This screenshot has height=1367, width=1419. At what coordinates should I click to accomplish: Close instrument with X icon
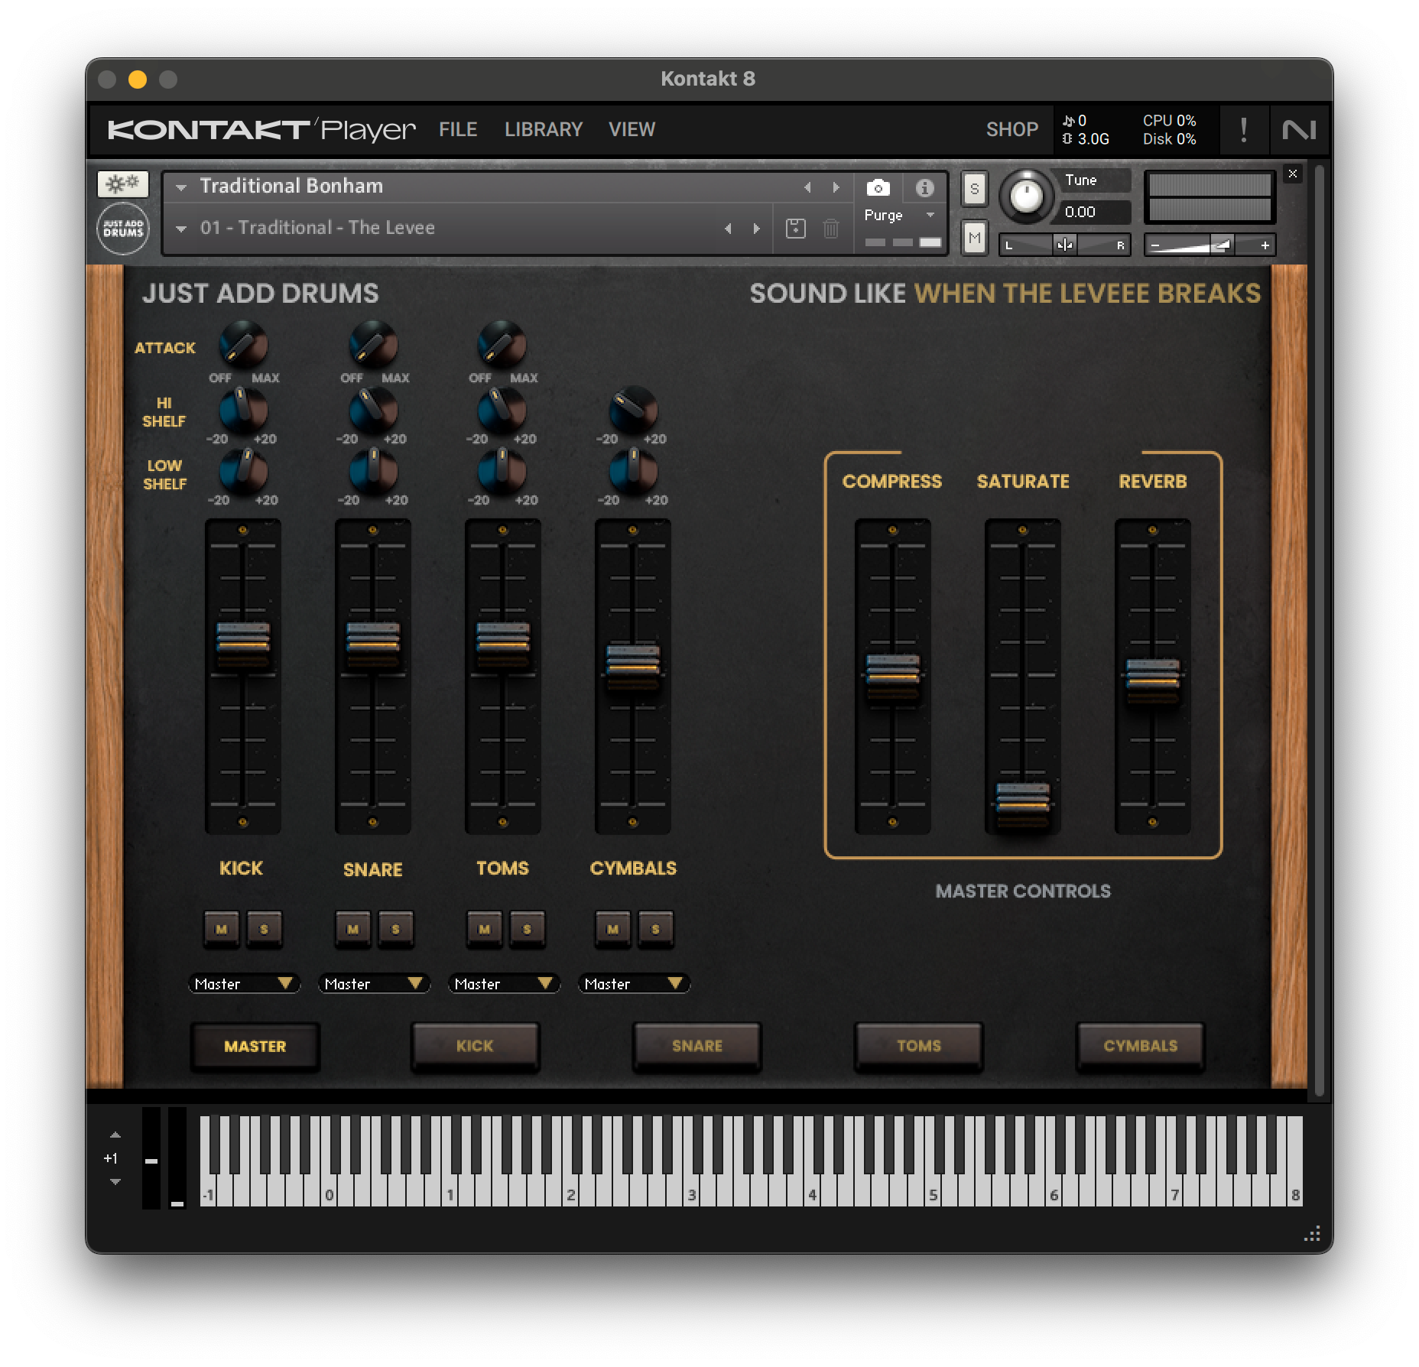pyautogui.click(x=1293, y=174)
